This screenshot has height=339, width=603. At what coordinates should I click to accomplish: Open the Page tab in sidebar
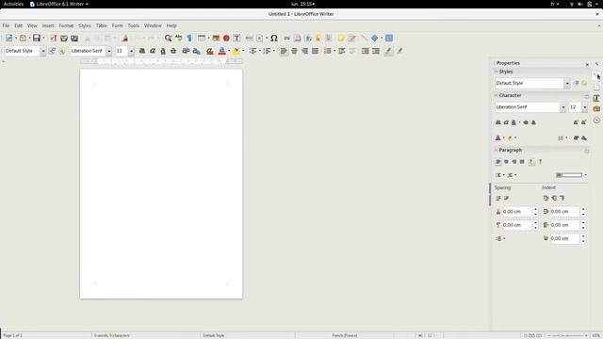click(596, 87)
